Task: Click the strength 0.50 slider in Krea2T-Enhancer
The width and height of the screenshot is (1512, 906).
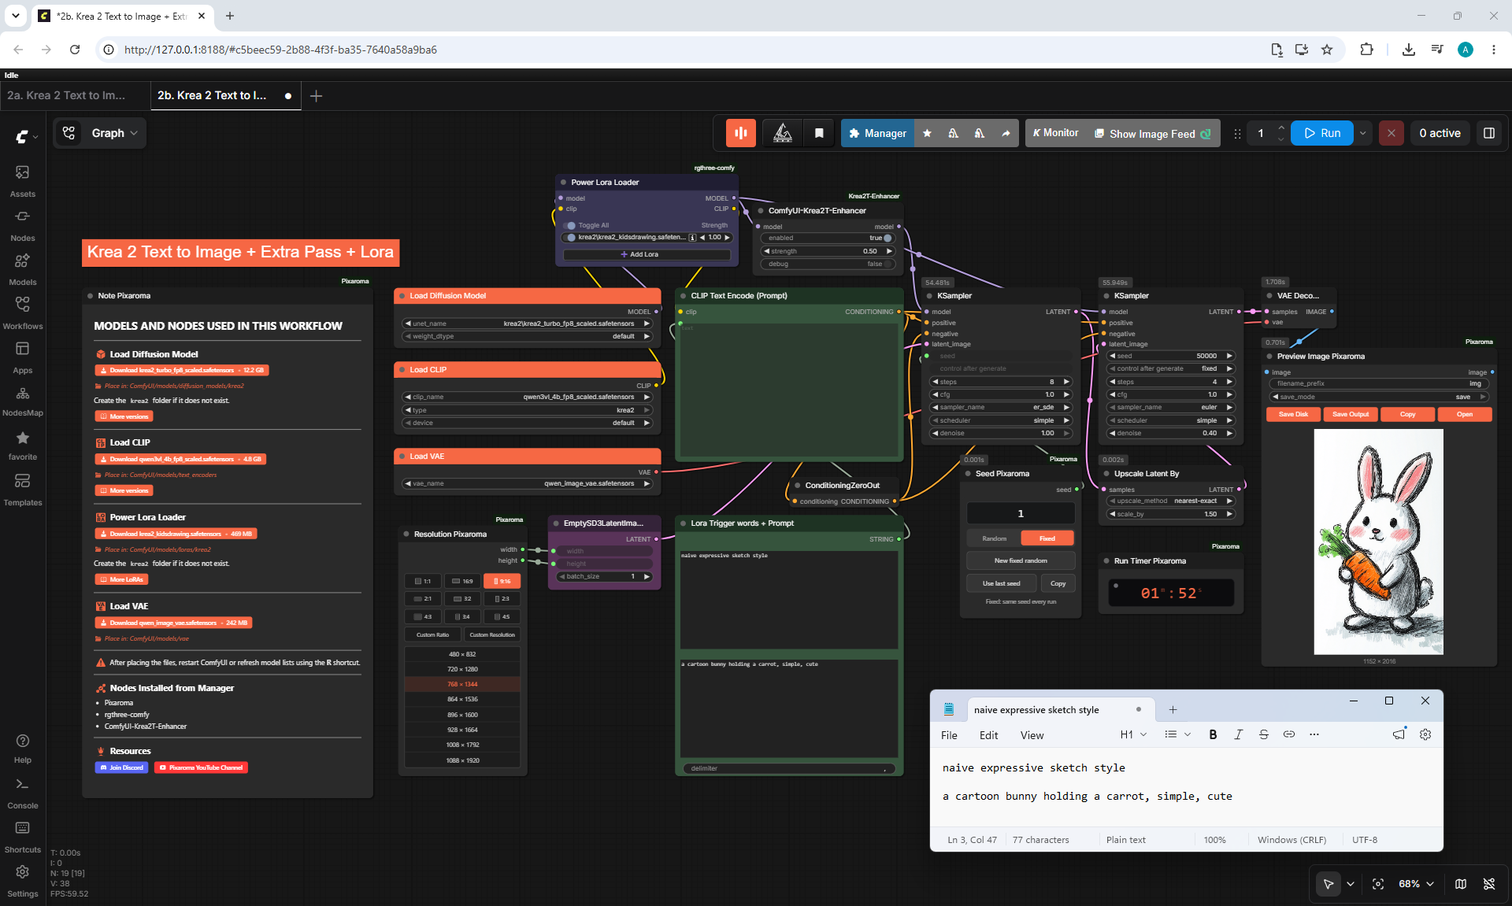Action: (828, 251)
